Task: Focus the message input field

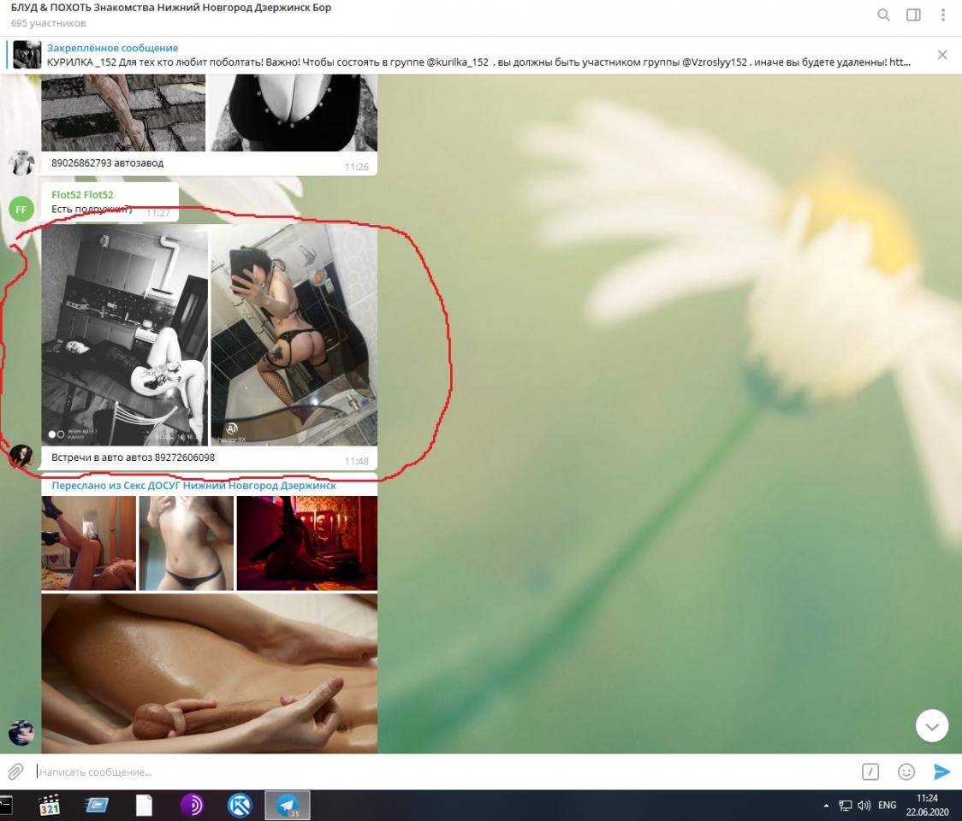Action: [x=428, y=771]
